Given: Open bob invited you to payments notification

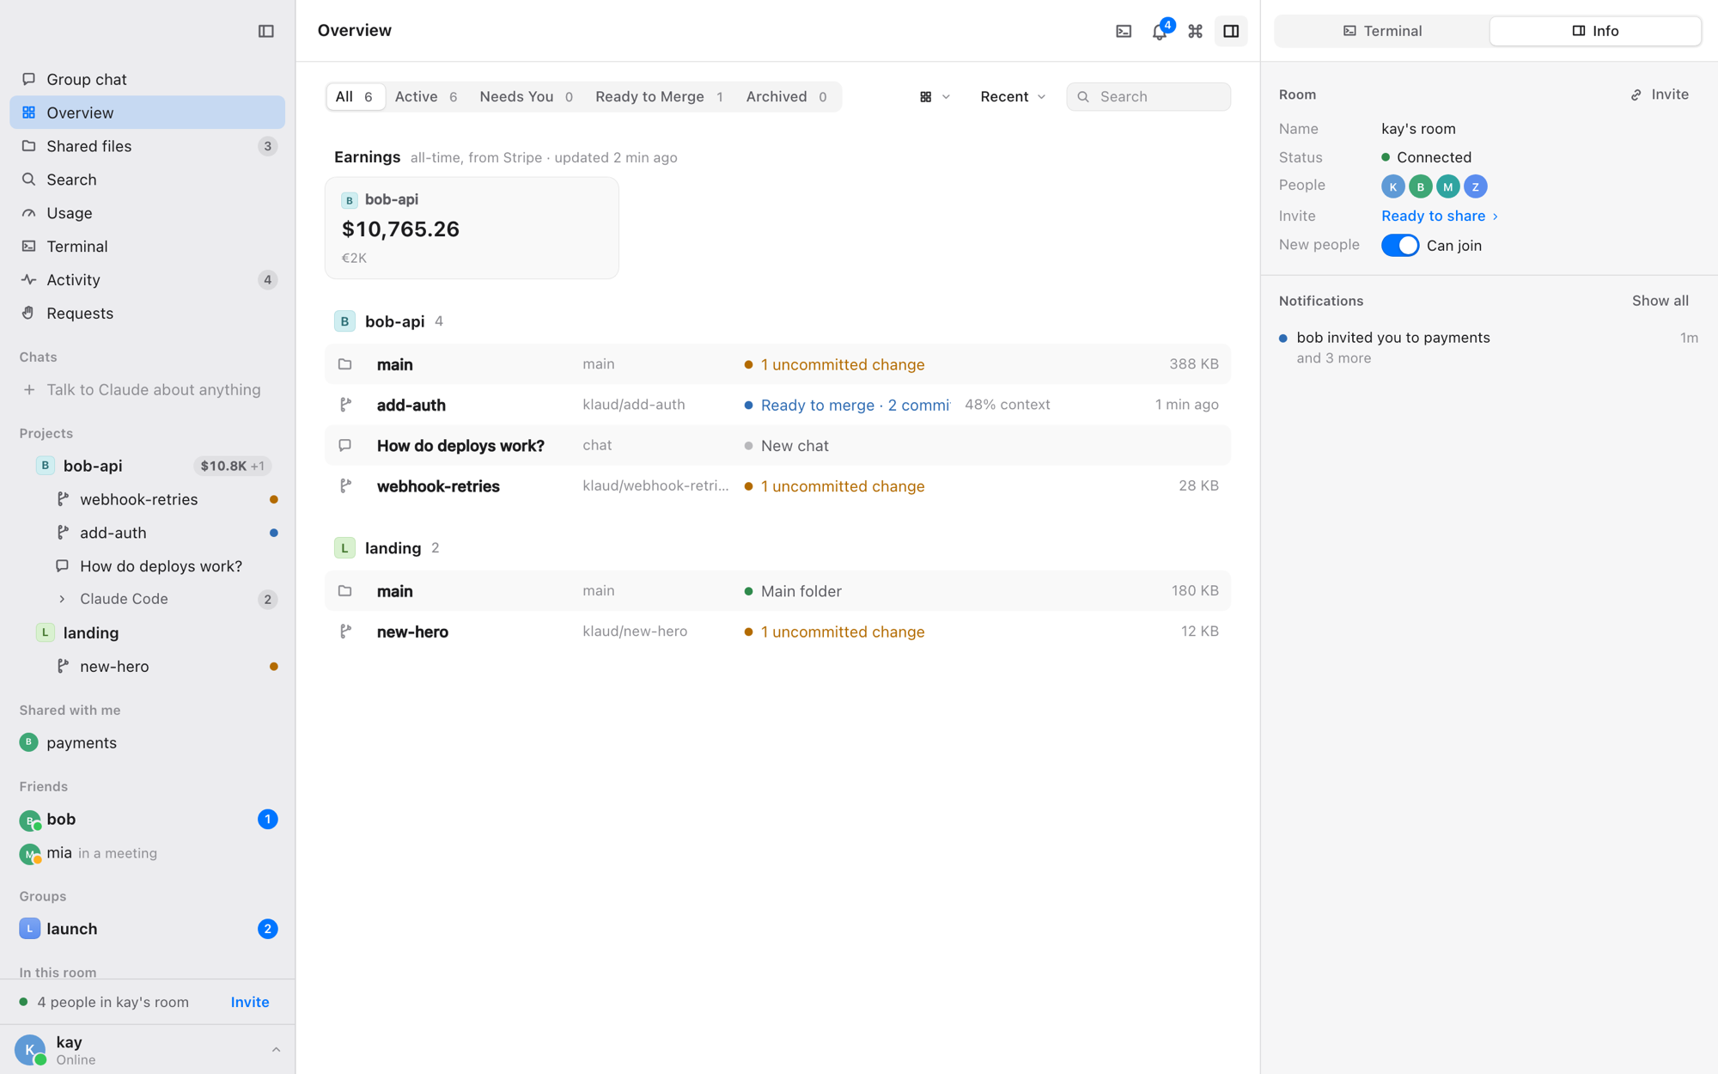Looking at the screenshot, I should [1489, 347].
